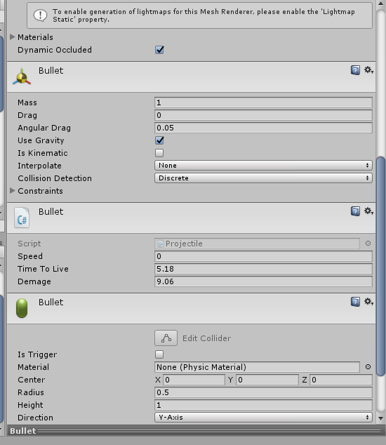Click the Physic Material object picker icon
This screenshot has width=386, height=445.
click(368, 367)
